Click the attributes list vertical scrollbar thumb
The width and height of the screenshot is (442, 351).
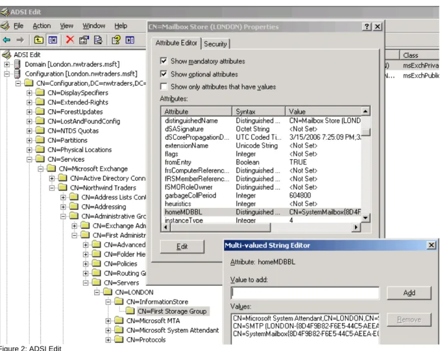pos(366,132)
